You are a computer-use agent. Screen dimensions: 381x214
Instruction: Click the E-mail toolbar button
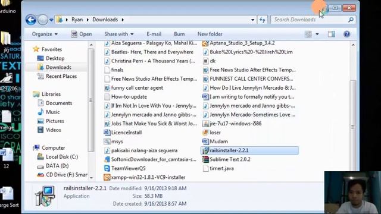154,34
